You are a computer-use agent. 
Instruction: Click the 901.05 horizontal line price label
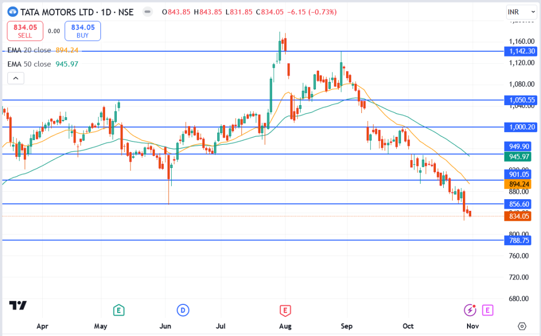click(x=518, y=174)
